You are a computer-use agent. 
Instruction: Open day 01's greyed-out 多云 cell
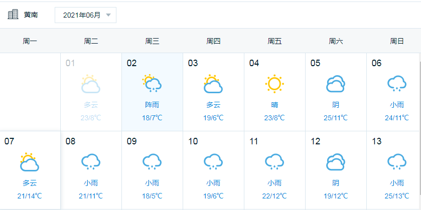(x=91, y=92)
